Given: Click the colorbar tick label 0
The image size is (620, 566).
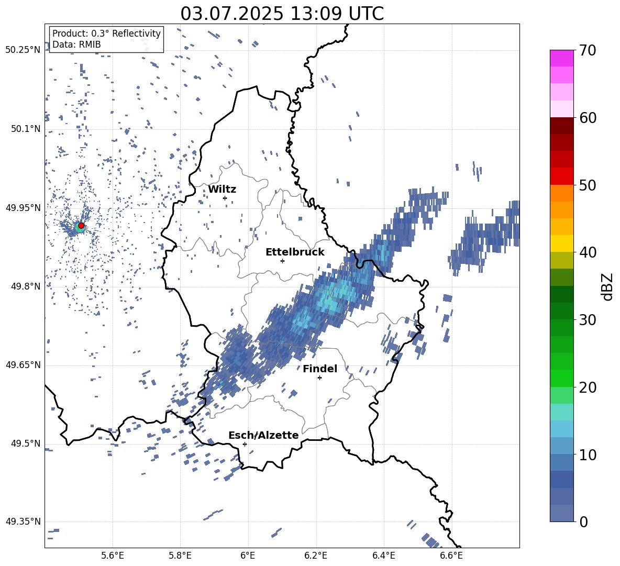Looking at the screenshot, I should (x=583, y=521).
